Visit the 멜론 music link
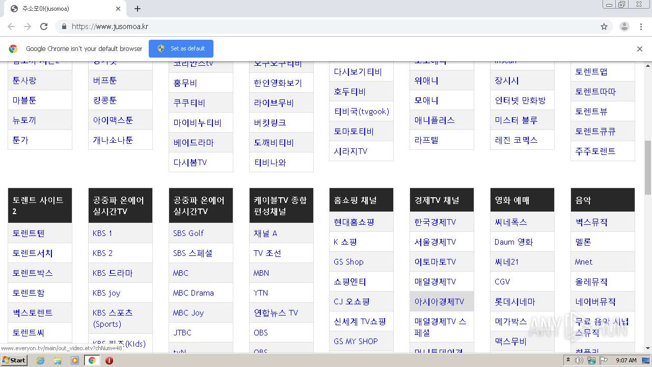This screenshot has height=367, width=652. (584, 242)
